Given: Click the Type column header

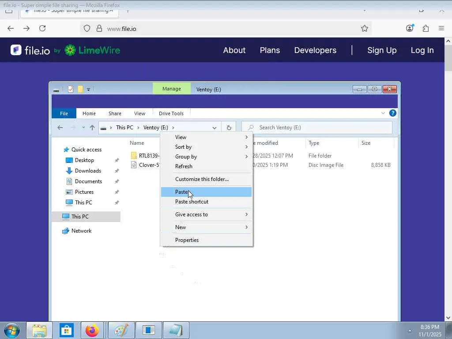Looking at the screenshot, I should click(x=314, y=143).
